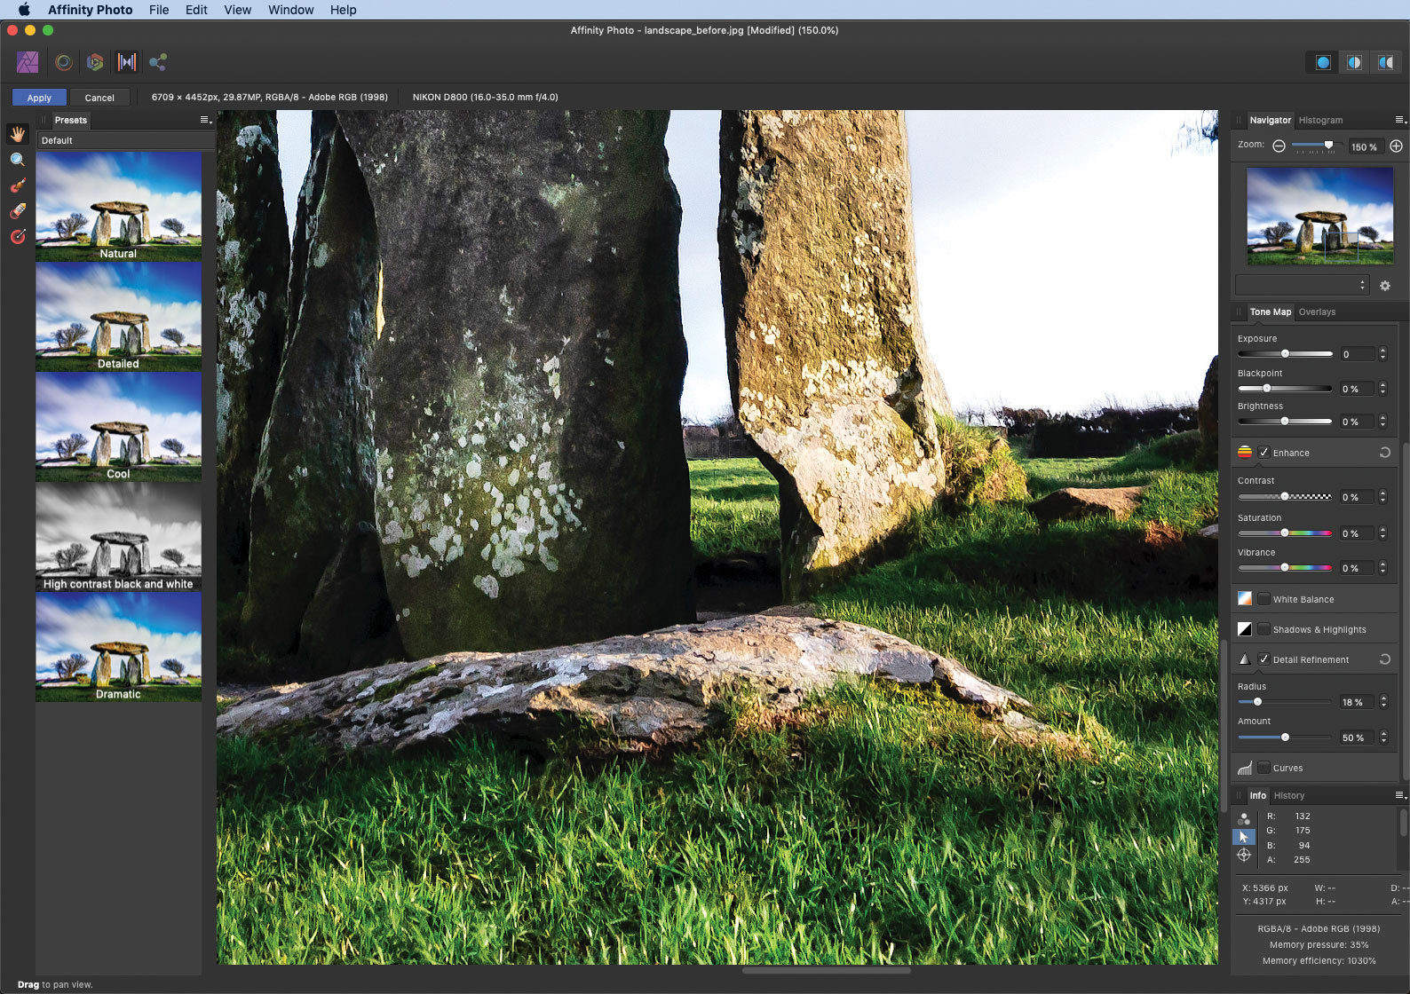Click the Apply button

39,98
